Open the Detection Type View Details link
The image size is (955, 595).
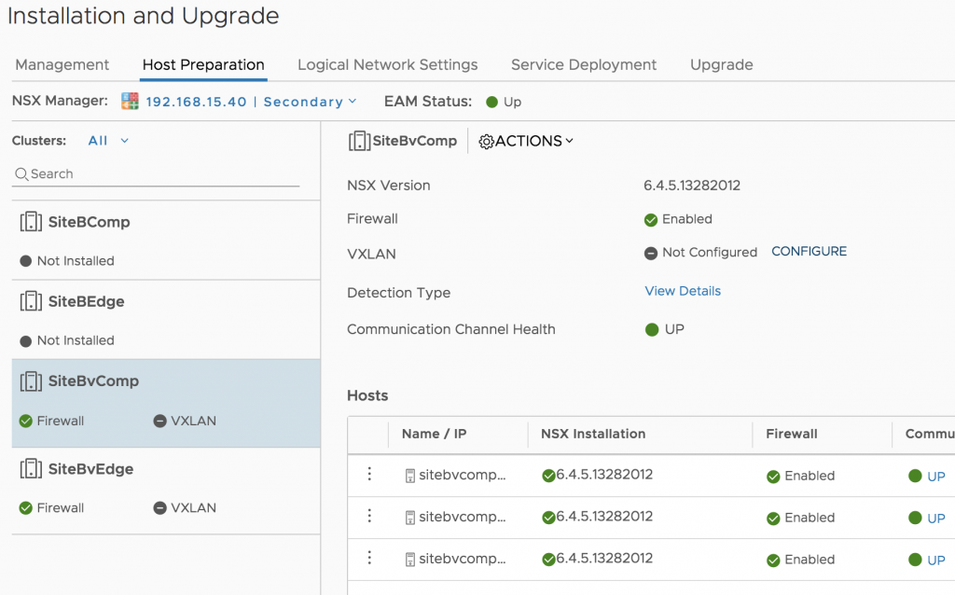coord(683,291)
